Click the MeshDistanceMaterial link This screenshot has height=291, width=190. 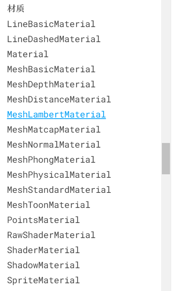tap(59, 99)
